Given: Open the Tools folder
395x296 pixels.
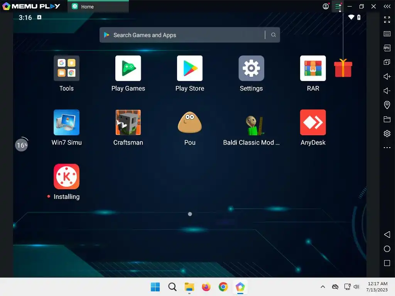Looking at the screenshot, I should pyautogui.click(x=66, y=68).
